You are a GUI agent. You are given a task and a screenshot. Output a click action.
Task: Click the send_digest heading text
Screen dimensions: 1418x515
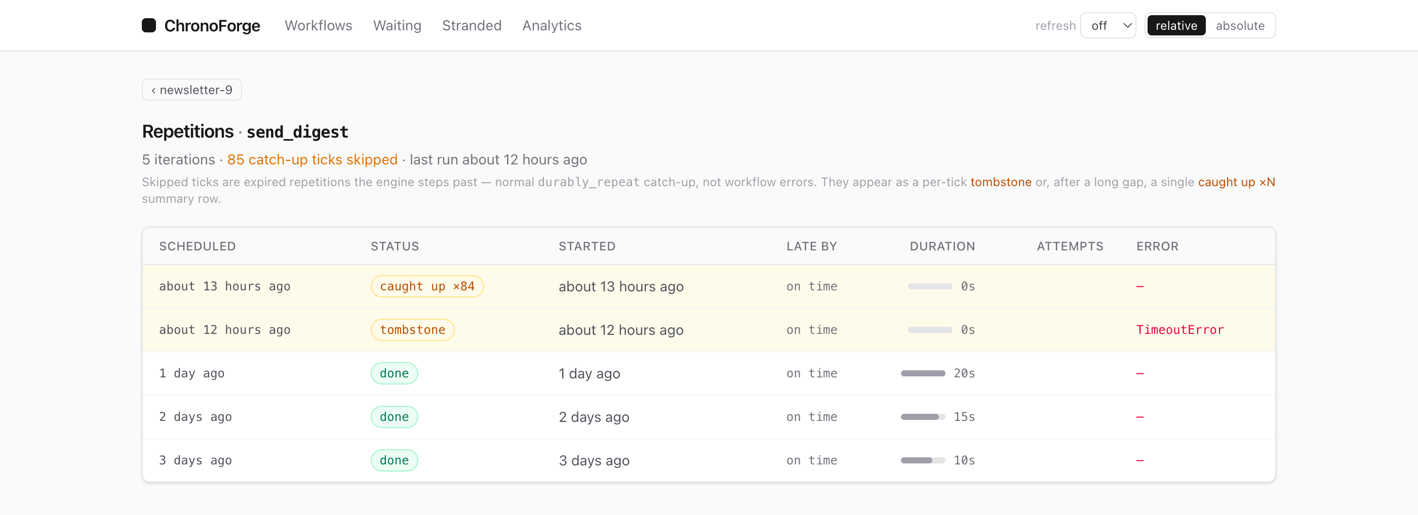coord(297,132)
